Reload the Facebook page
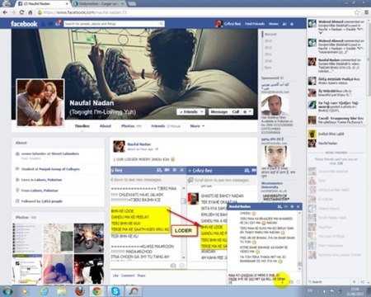The height and width of the screenshot is (297, 371). pyautogui.click(x=21, y=12)
